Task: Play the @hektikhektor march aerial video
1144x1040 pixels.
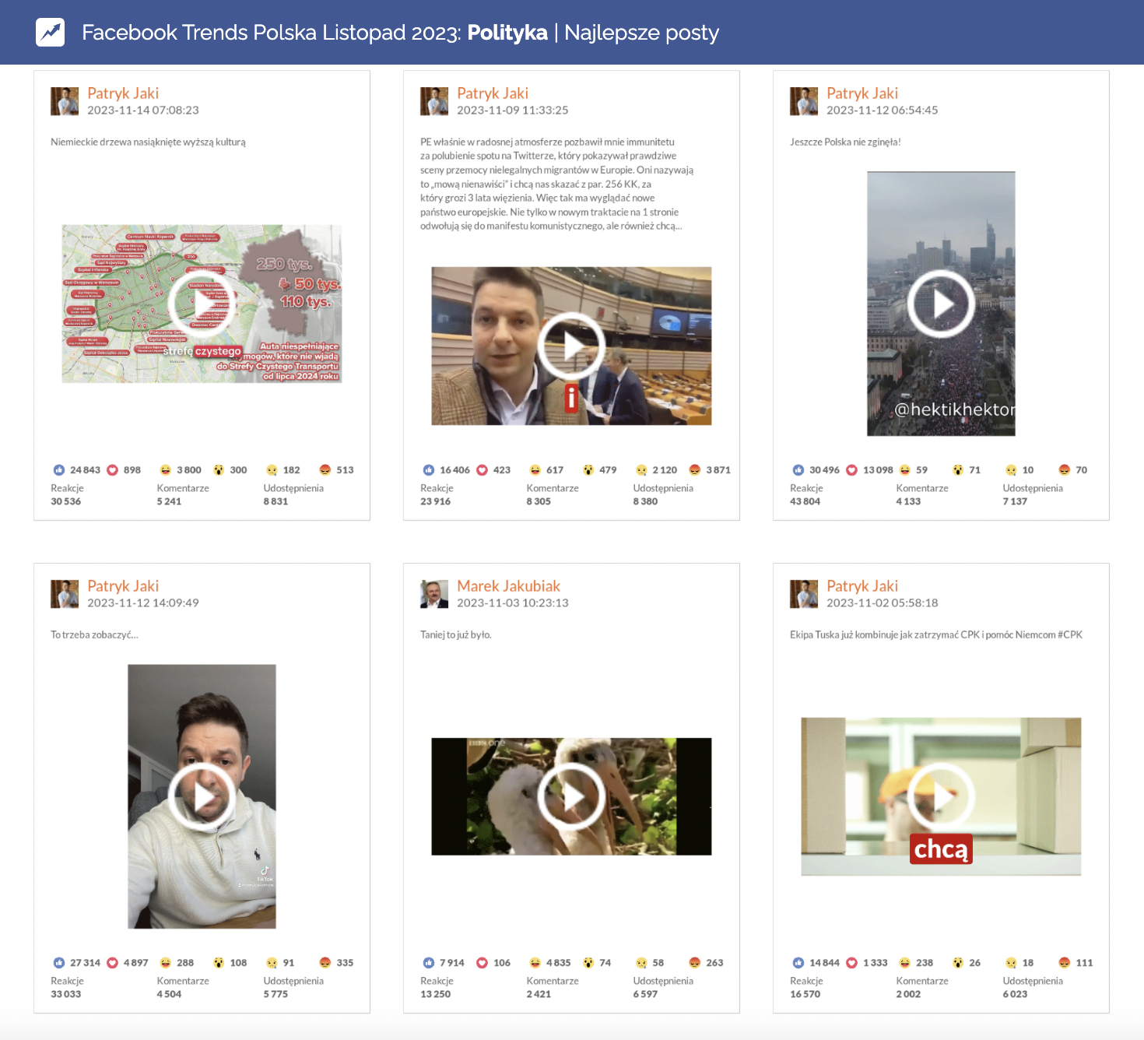Action: pos(941,304)
